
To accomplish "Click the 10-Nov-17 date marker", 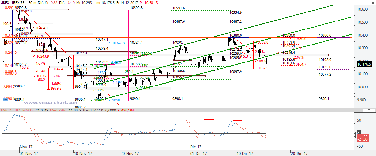I will tap(83, 153).
